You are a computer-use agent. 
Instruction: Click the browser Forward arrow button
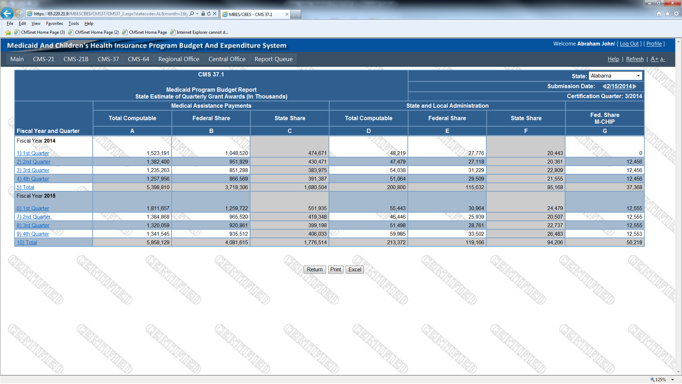[20, 14]
